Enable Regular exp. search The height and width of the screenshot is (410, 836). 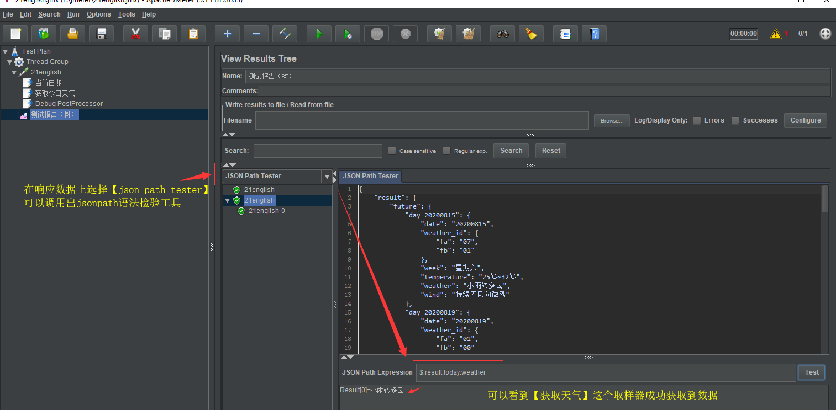click(446, 151)
